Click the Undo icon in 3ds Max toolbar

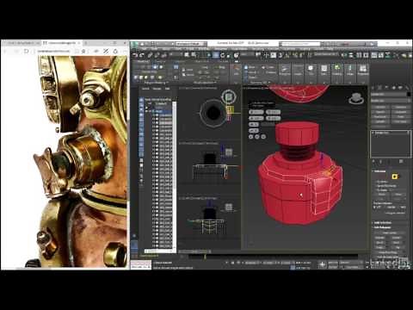(134, 55)
